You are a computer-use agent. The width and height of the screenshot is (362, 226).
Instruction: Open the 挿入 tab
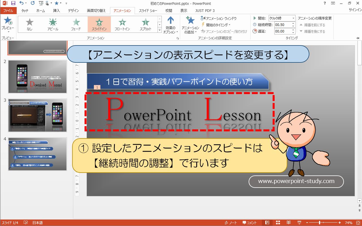pos(57,11)
